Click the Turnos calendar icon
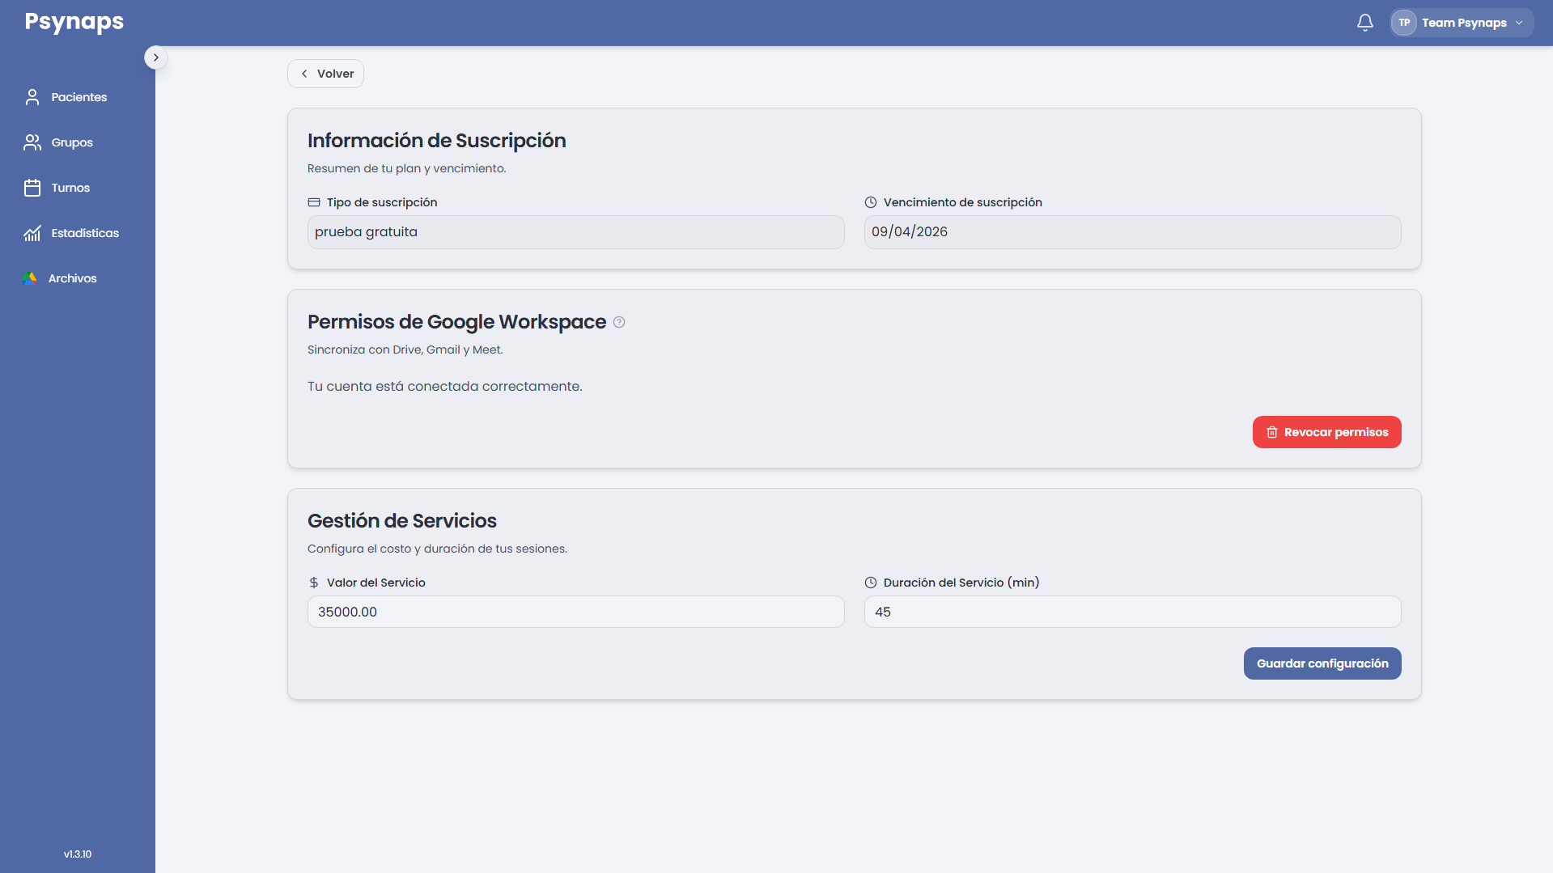The image size is (1553, 873). (x=32, y=188)
